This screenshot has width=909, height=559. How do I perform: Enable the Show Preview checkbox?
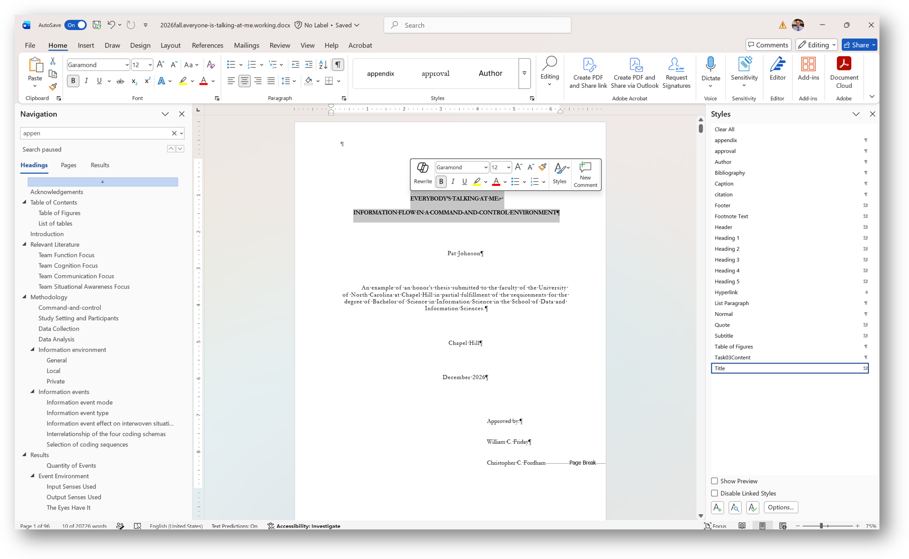(x=715, y=481)
